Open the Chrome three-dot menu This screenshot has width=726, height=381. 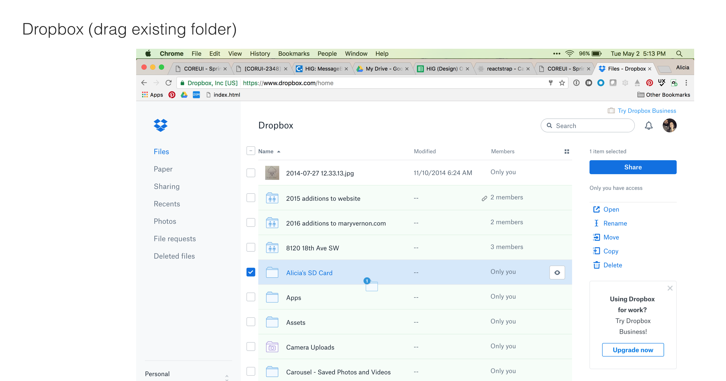tap(686, 83)
